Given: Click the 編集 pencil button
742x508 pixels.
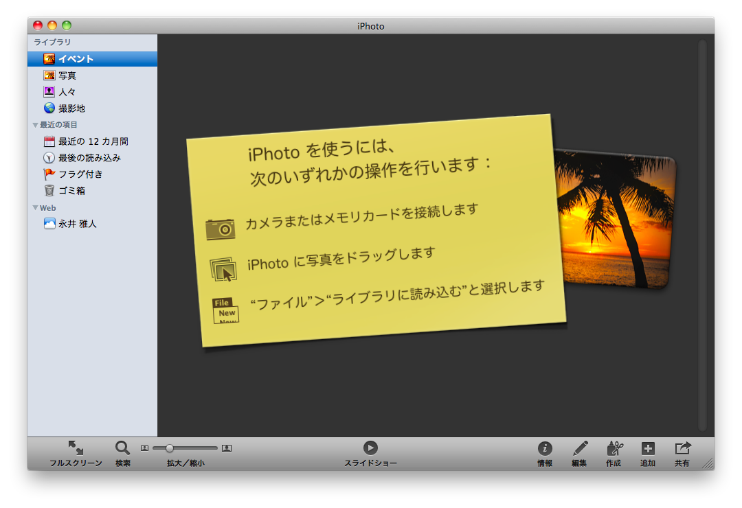Looking at the screenshot, I should tap(579, 454).
